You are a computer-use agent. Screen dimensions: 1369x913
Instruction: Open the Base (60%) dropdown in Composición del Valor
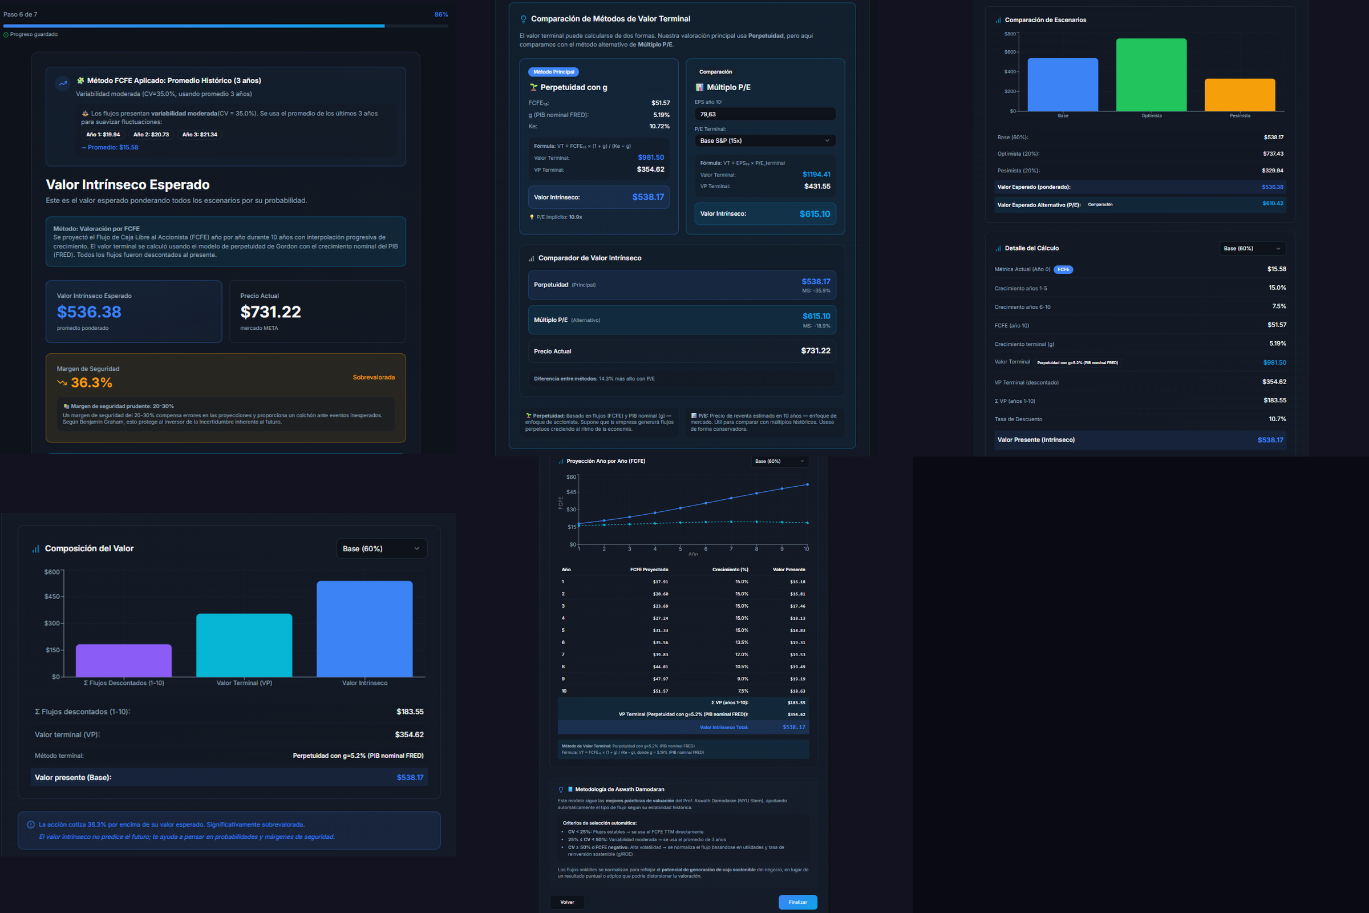(381, 549)
